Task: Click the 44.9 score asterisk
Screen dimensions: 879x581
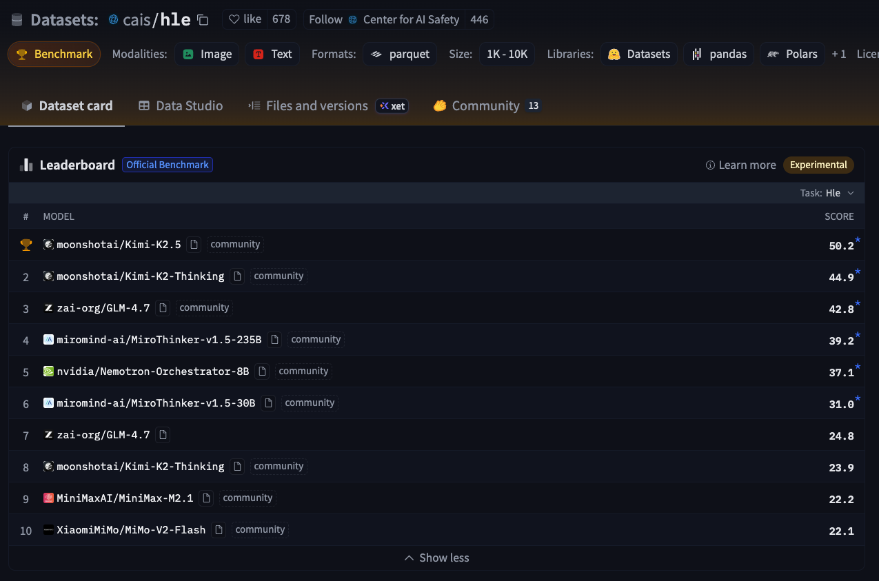Action: tap(858, 272)
